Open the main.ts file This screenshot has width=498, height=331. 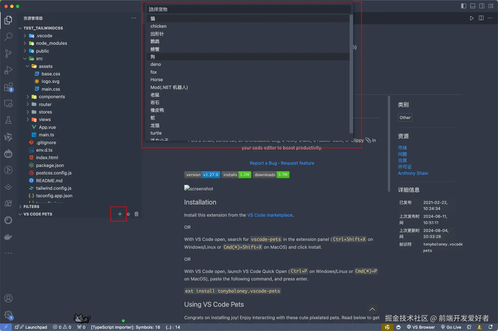click(46, 135)
